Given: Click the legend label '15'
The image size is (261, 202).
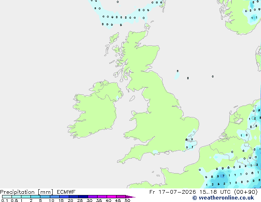Looking at the screenshot, I should click(x=61, y=200).
